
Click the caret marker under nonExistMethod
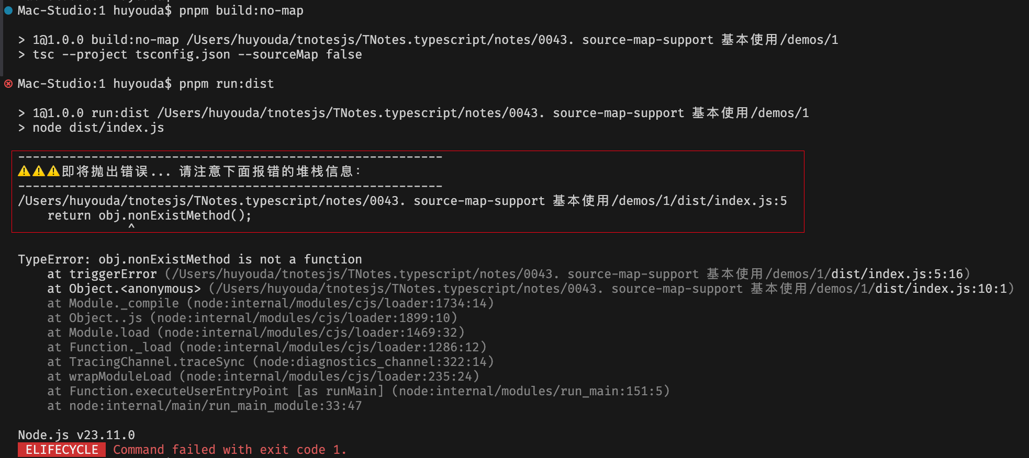tap(131, 226)
